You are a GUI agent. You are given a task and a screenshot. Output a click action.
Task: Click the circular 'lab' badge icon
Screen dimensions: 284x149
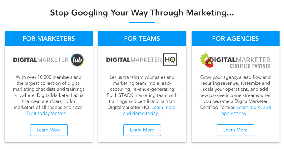tap(77, 60)
